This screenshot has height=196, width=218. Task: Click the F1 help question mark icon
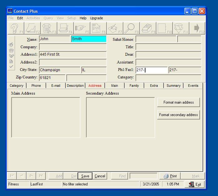pyautogui.click(x=16, y=28)
